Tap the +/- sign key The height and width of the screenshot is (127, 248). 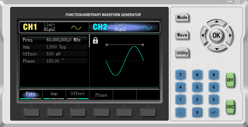click(214, 112)
